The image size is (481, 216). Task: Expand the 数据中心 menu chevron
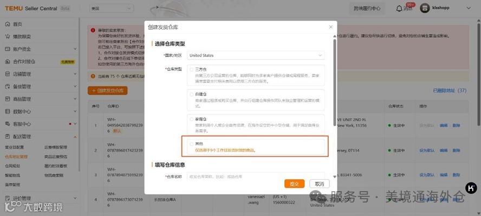coord(75,111)
